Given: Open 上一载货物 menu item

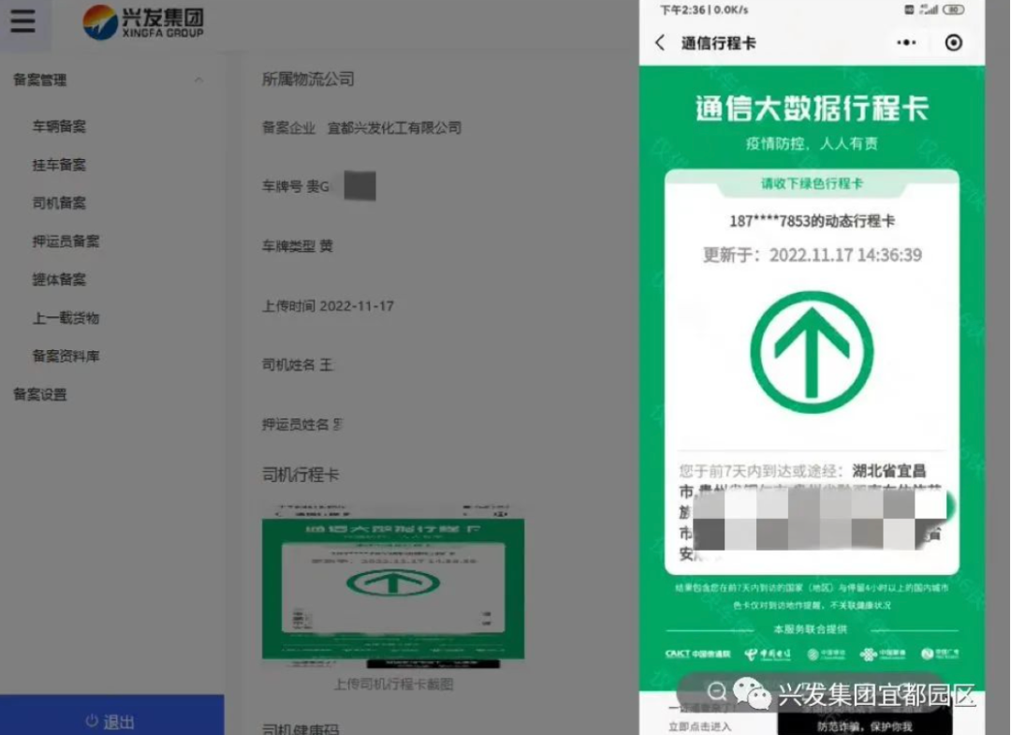Looking at the screenshot, I should [66, 318].
